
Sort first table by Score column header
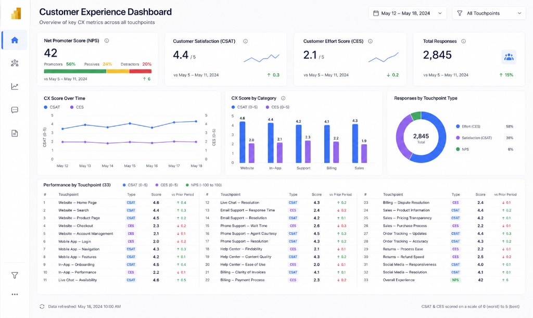coord(156,195)
